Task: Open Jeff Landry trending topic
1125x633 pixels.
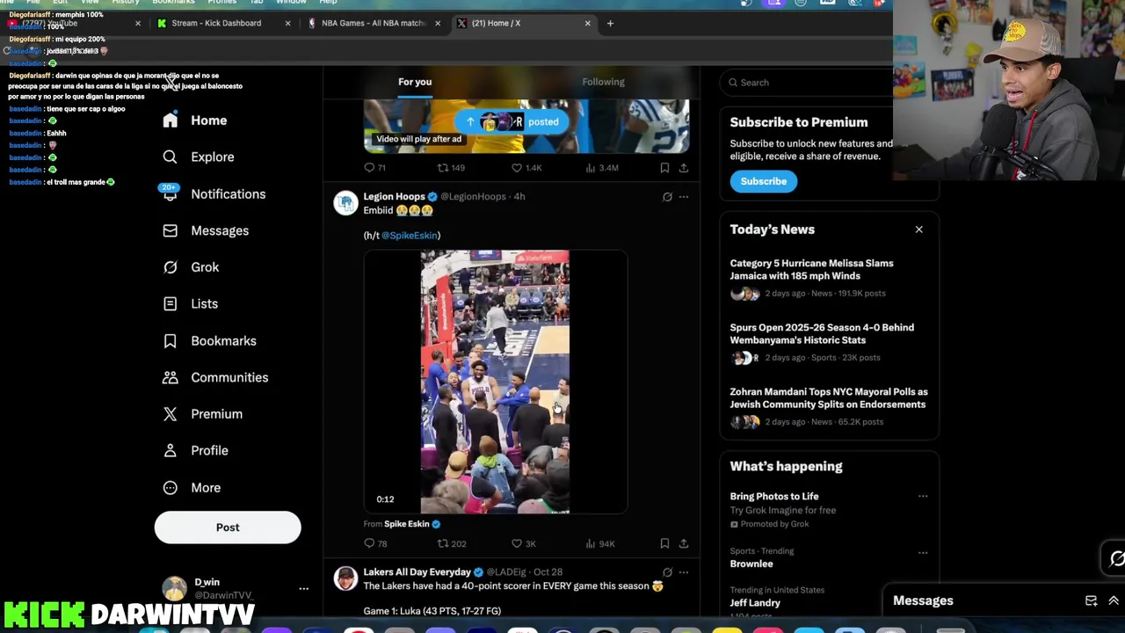Action: point(755,603)
